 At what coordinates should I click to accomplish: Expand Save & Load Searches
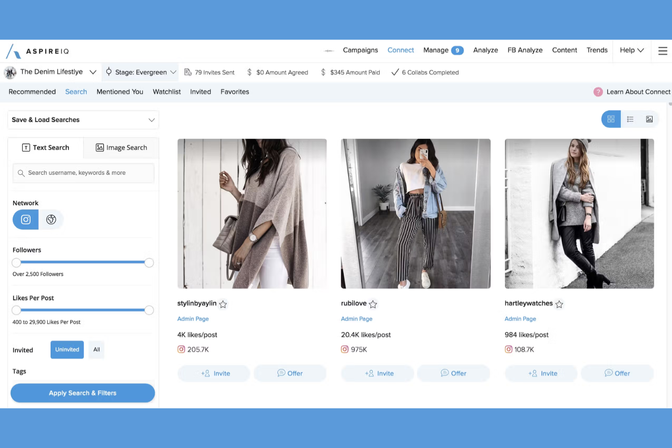[152, 120]
